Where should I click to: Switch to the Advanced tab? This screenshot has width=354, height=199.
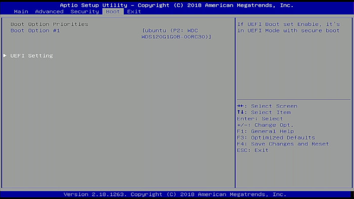49,12
